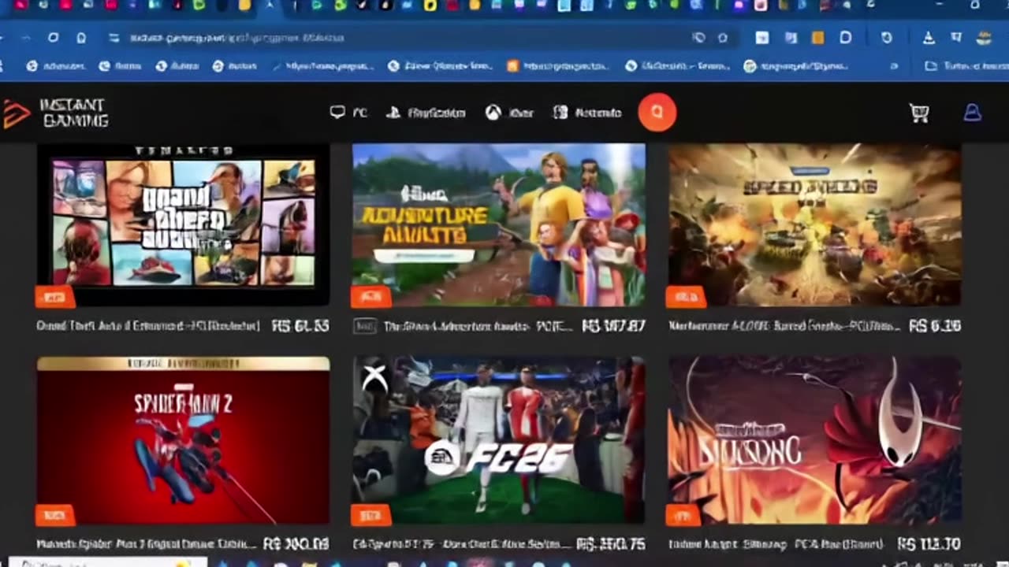Open the Spider-Man 2 cover

tap(183, 440)
